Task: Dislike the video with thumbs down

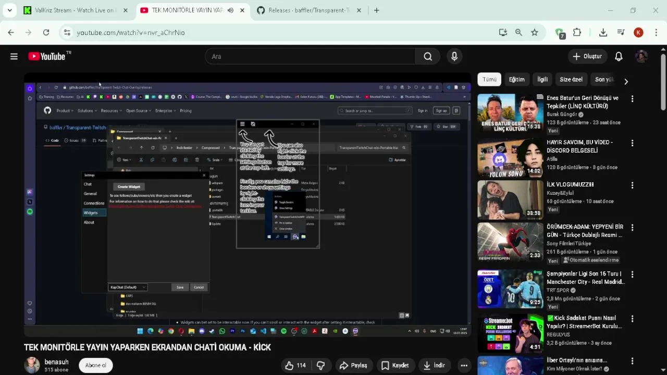Action: (x=320, y=366)
